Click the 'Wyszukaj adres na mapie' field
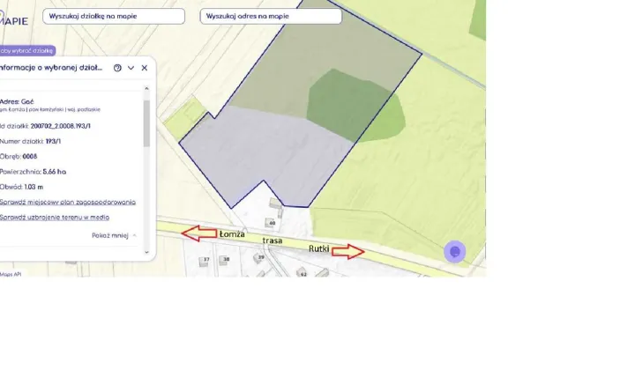 pos(271,16)
